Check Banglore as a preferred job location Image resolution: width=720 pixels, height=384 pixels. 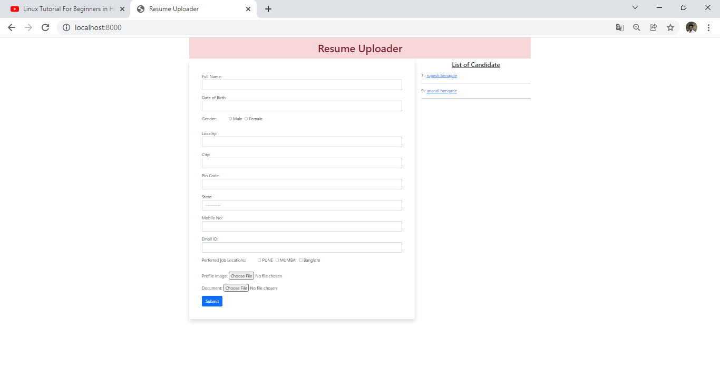point(301,260)
